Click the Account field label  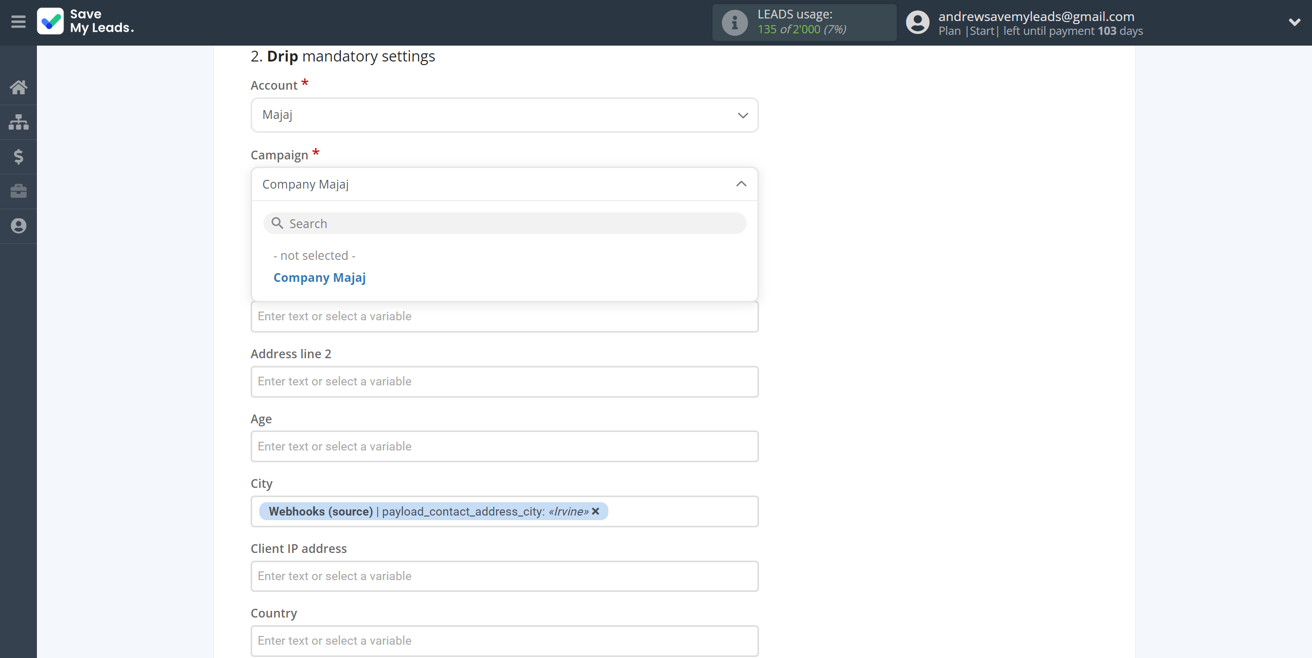point(274,85)
